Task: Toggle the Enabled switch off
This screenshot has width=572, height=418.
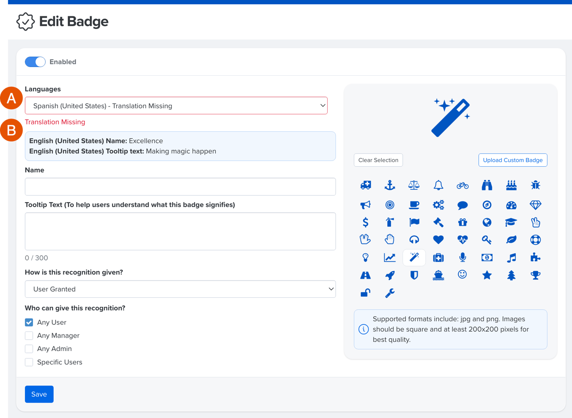Action: click(35, 62)
